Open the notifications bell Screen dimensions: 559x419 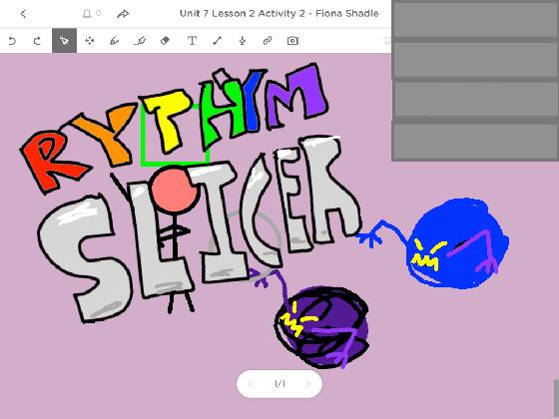click(87, 14)
